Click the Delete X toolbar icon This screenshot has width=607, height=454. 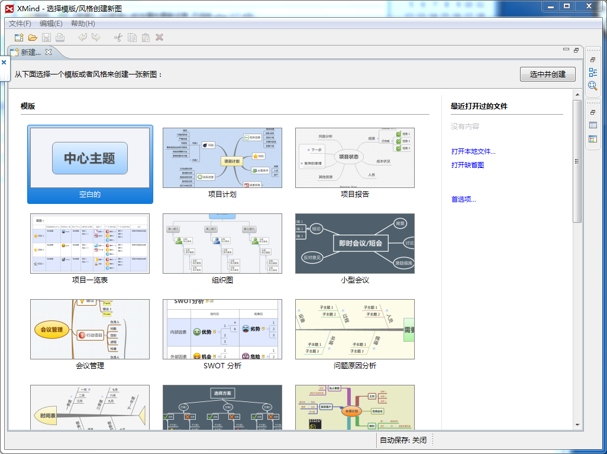(159, 37)
